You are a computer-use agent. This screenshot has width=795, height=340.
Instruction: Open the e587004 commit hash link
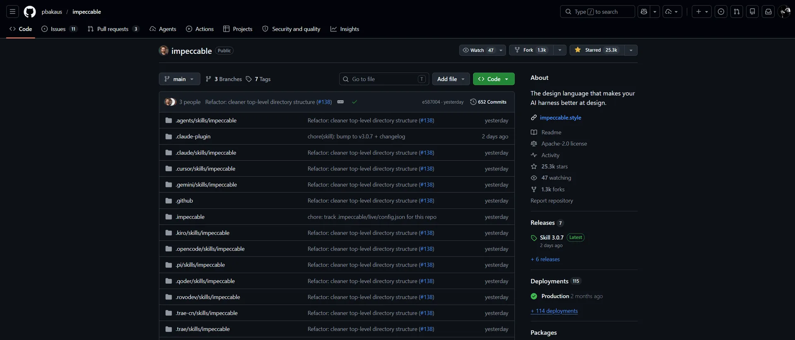(431, 102)
